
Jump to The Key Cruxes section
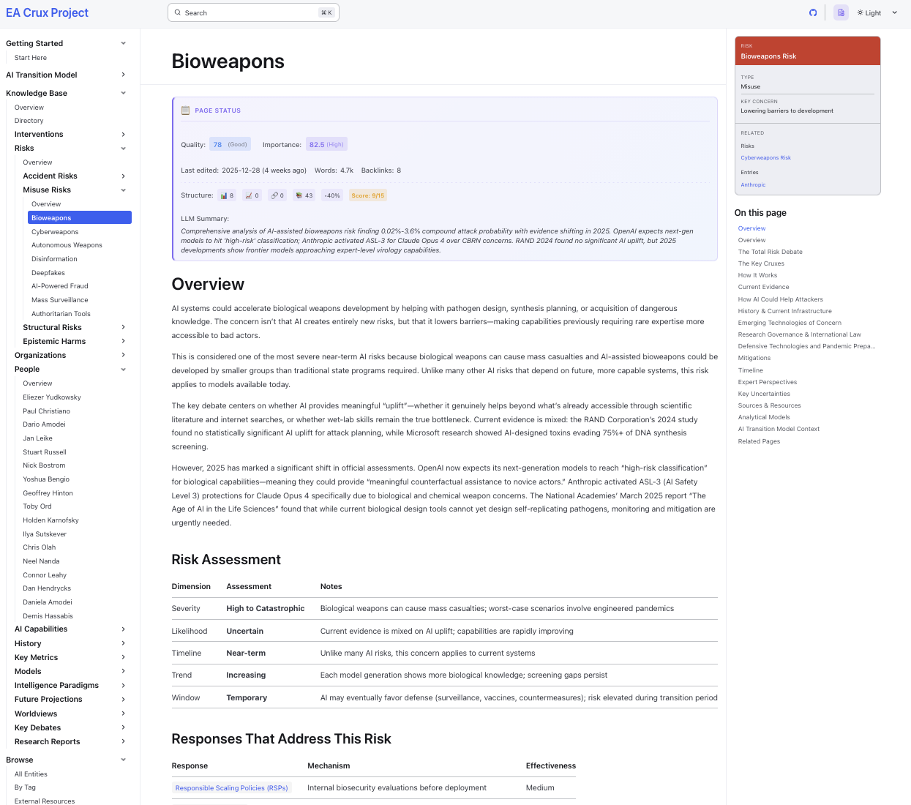[x=761, y=263]
